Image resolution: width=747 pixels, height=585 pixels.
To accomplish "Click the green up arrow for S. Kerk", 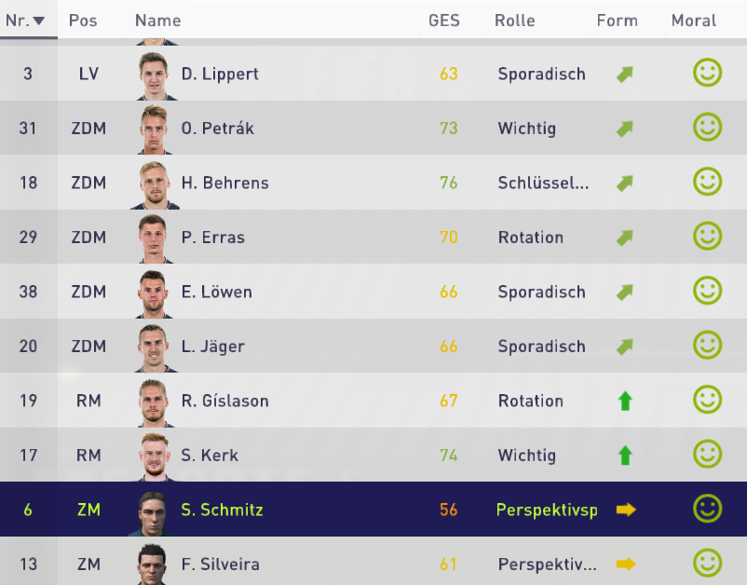I will pyautogui.click(x=625, y=455).
